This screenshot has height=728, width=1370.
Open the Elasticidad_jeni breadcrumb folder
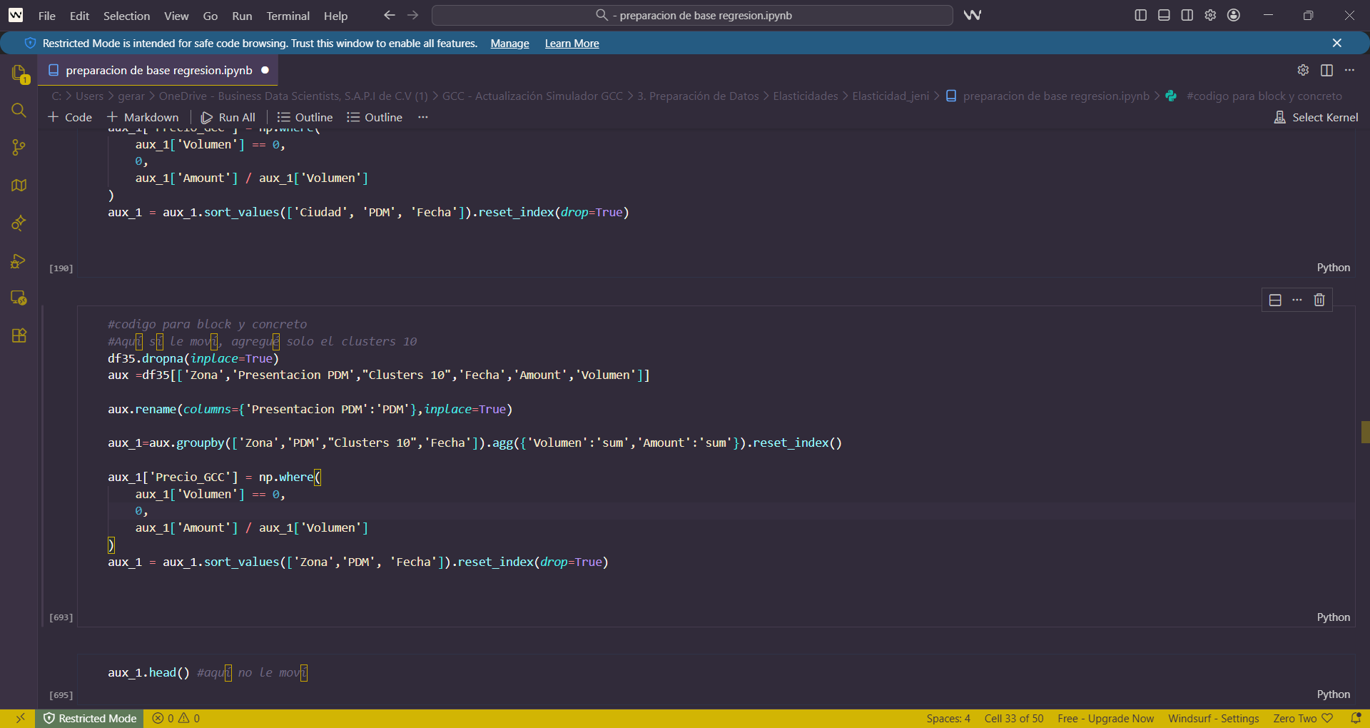[890, 96]
